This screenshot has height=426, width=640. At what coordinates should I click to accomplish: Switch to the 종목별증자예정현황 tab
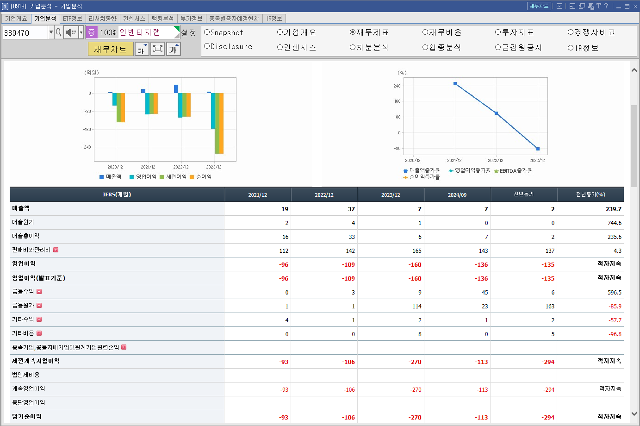[234, 19]
